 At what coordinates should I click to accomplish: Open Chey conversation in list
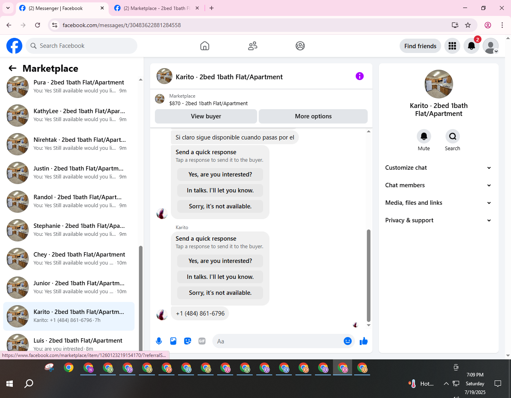pyautogui.click(x=69, y=259)
